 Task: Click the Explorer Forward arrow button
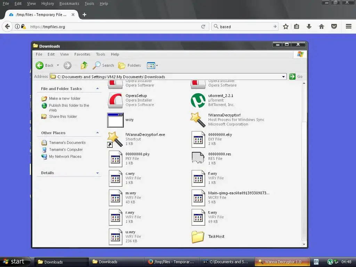click(67, 65)
